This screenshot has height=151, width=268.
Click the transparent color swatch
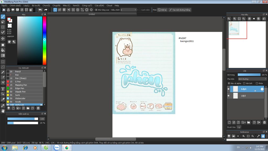point(10,26)
